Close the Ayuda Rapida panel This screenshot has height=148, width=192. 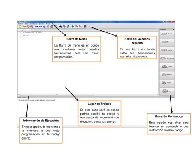tap(173, 97)
